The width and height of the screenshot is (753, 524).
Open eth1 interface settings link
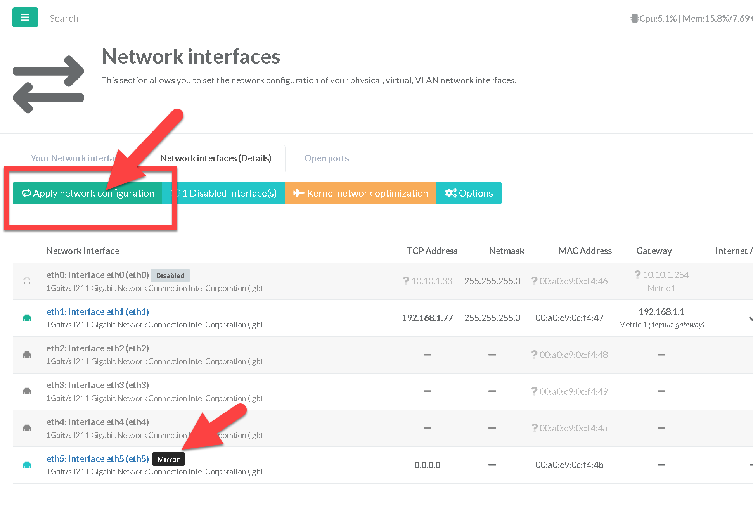[98, 312]
